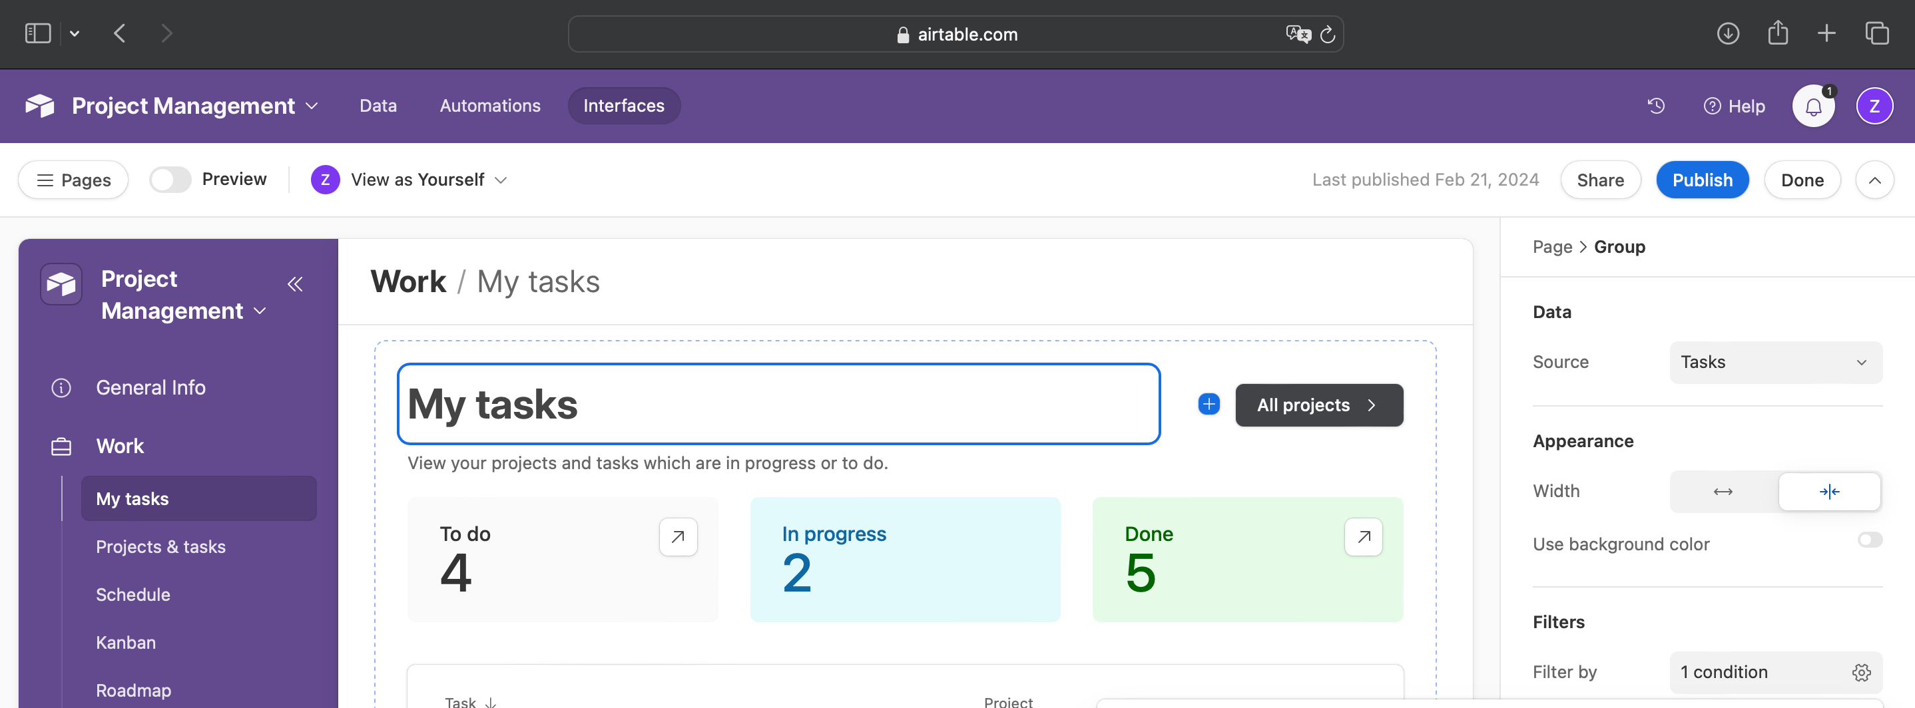Select the Interfaces tab
1915x708 pixels.
(623, 106)
